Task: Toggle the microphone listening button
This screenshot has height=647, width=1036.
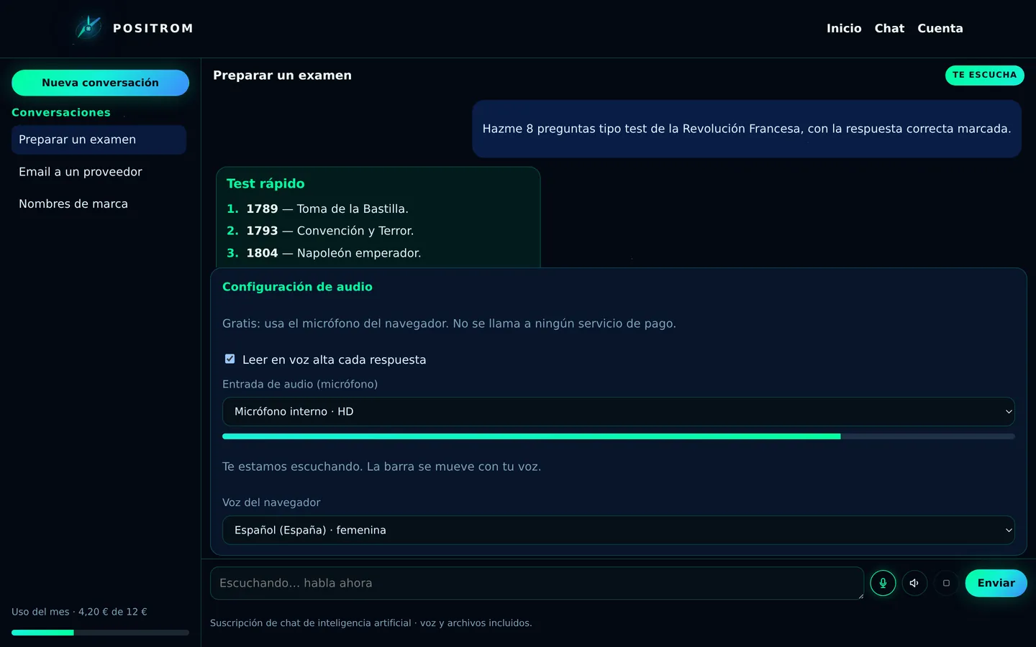Action: click(883, 583)
